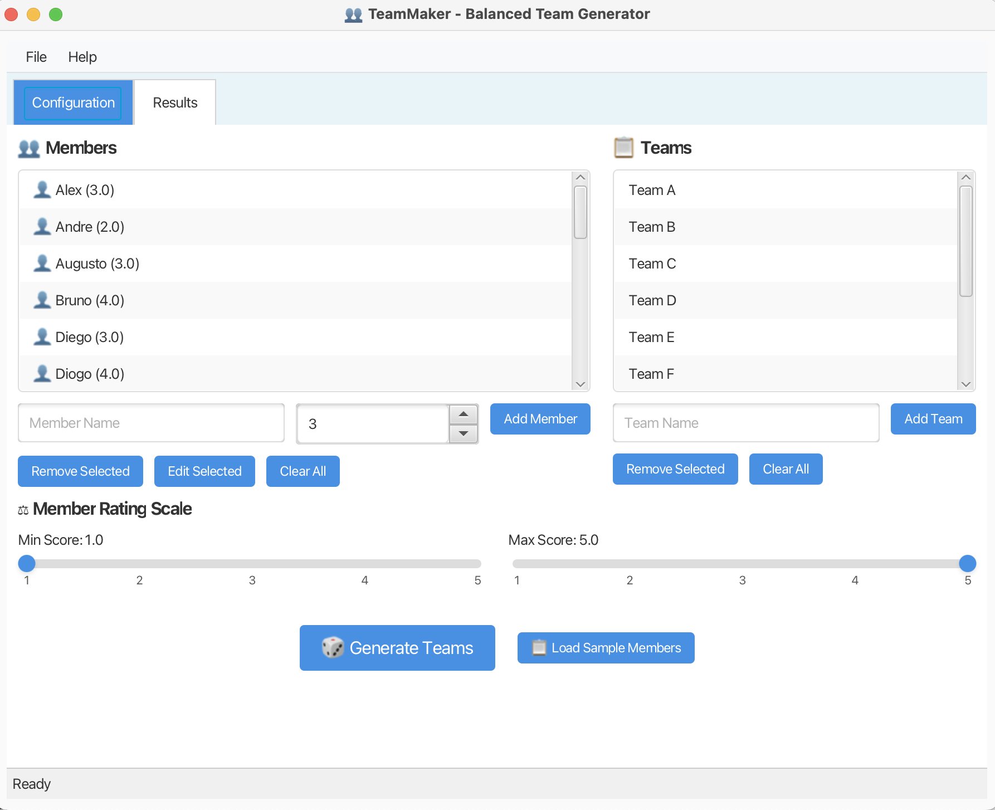Click the "Min Score: 1.0" label

tap(61, 540)
